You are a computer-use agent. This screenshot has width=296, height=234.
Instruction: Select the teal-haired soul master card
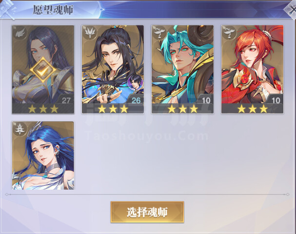pos(182,69)
